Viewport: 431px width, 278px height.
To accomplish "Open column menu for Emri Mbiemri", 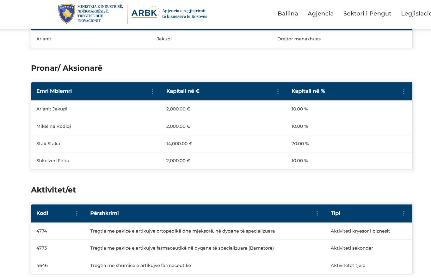I will [x=153, y=92].
